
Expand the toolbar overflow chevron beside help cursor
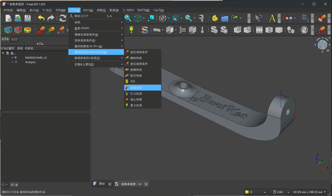(250, 18)
